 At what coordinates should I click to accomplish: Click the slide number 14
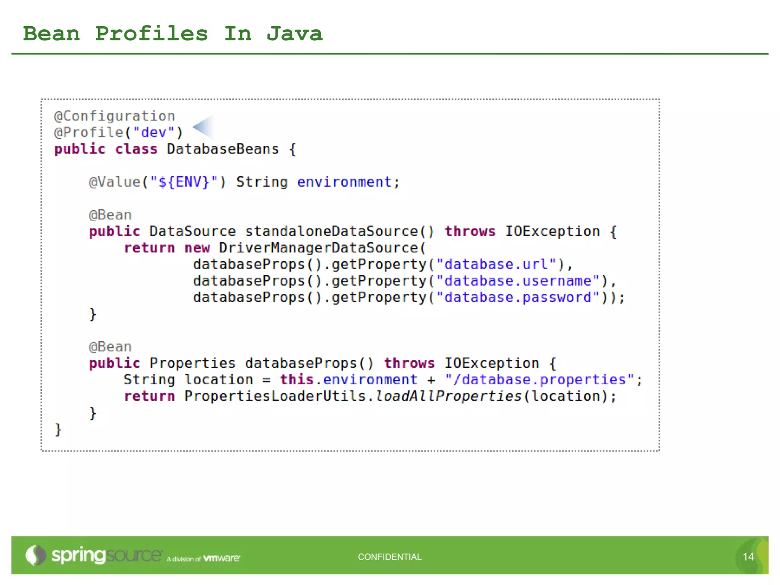pos(748,557)
